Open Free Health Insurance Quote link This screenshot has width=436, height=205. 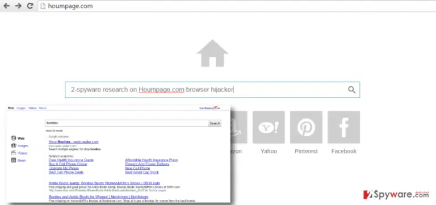[x=71, y=160]
